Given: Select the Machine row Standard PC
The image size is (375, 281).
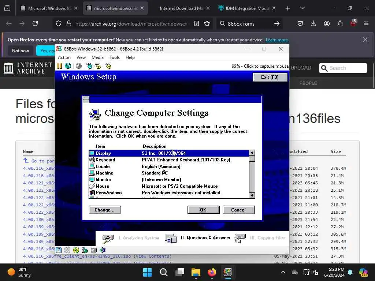Looking at the screenshot, I should click(x=169, y=173).
